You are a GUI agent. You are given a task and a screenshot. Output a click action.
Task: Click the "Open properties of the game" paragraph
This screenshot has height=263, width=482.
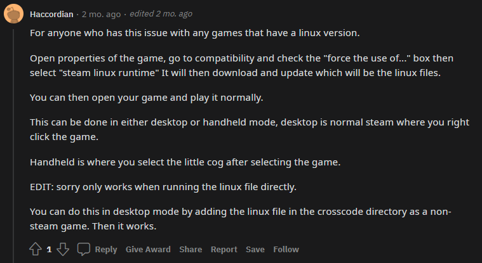click(241, 65)
